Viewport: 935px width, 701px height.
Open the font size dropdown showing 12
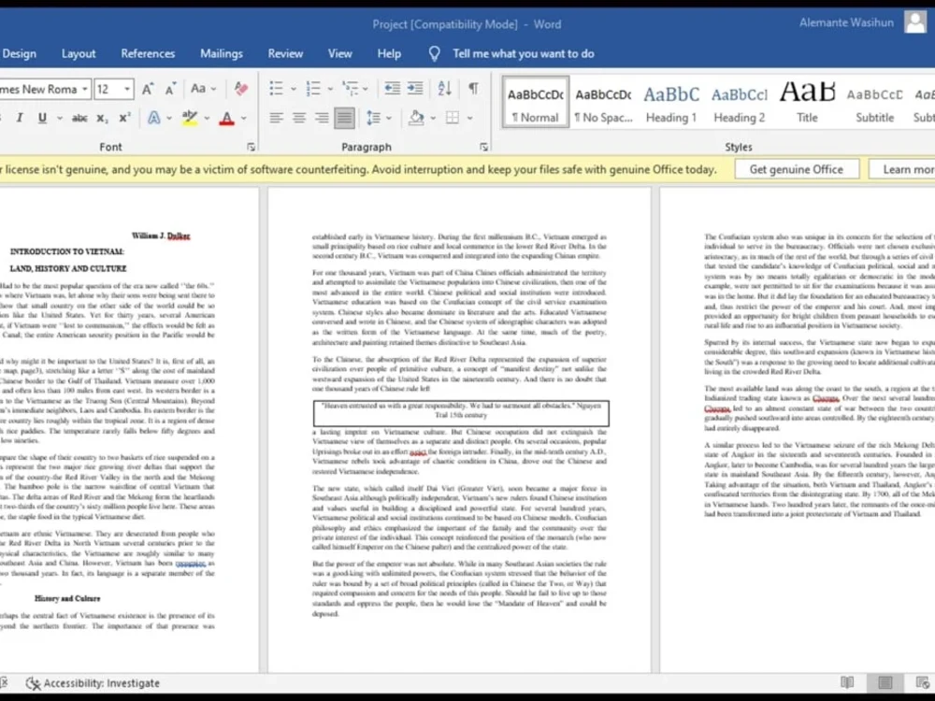tap(113, 89)
